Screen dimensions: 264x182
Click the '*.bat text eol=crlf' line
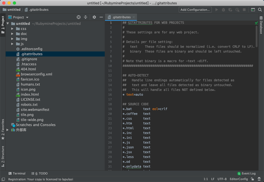pyautogui.click(x=145, y=109)
